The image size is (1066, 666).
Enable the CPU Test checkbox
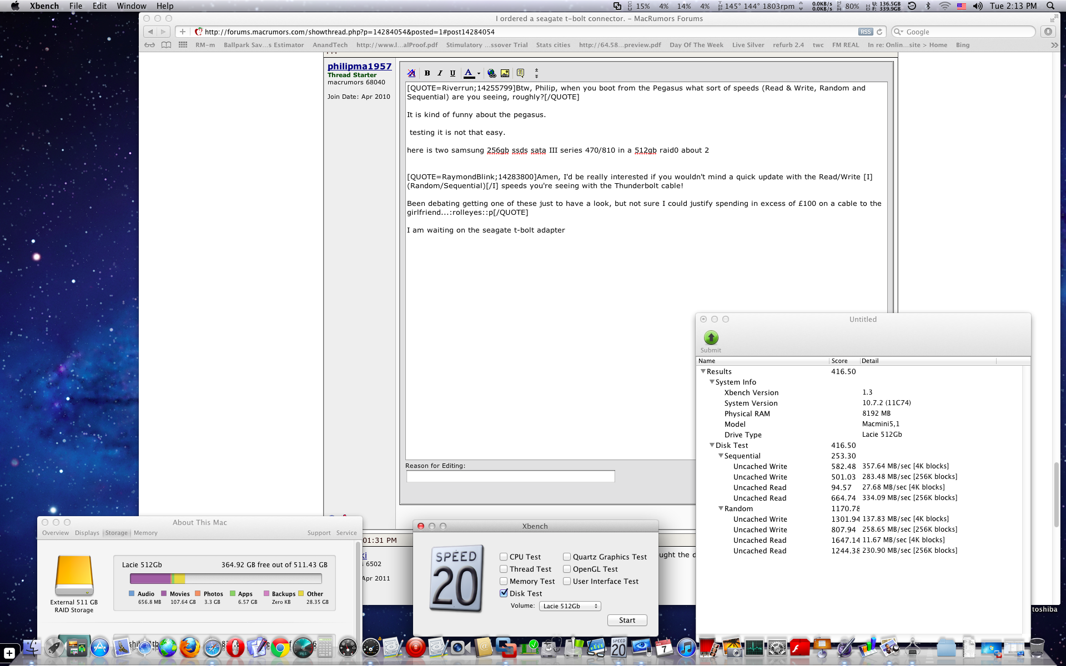pos(504,557)
